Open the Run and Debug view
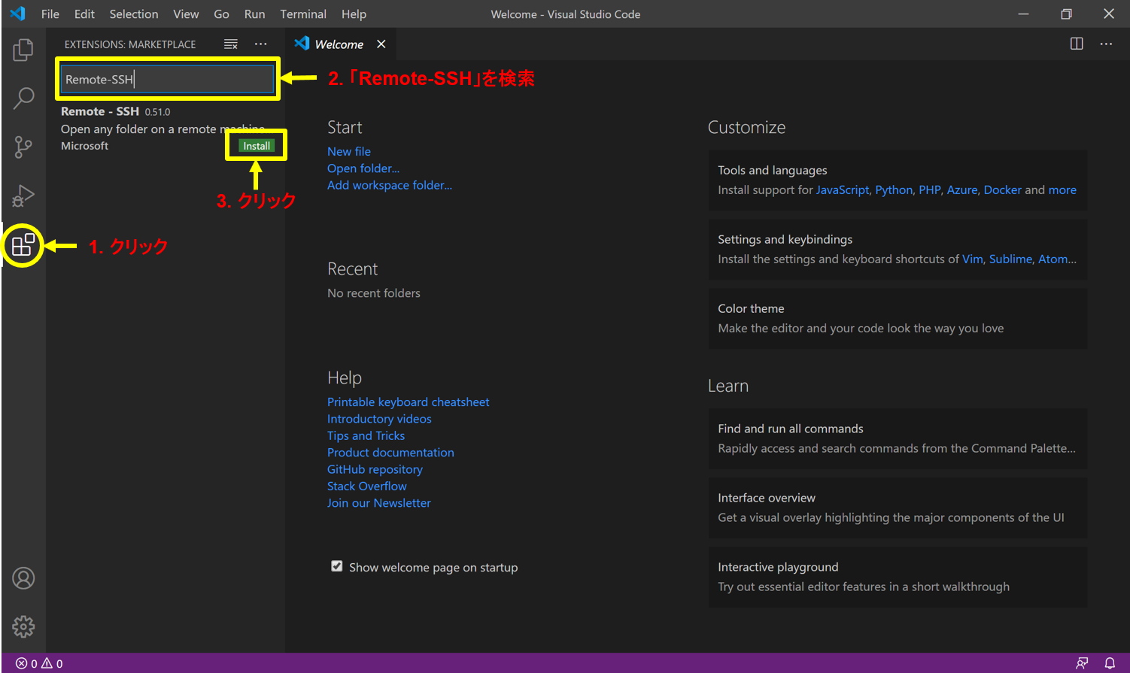 click(x=23, y=196)
